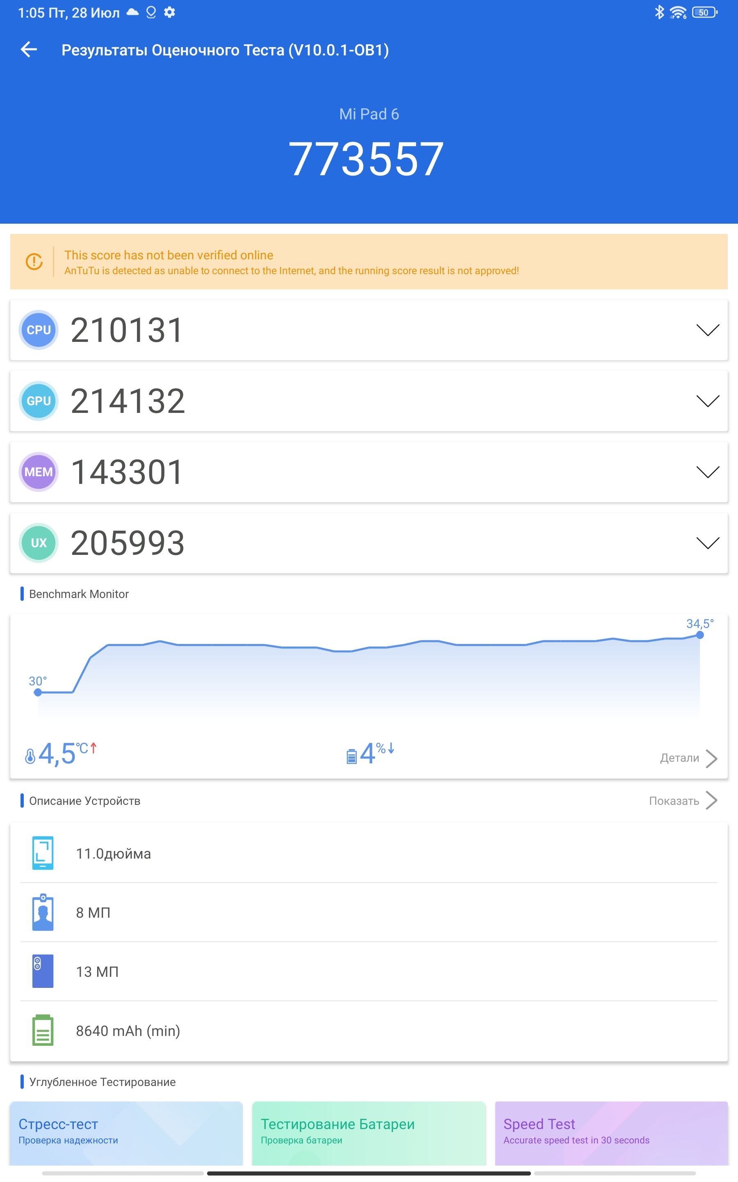Click the 13 МП rear camera row
The height and width of the screenshot is (1182, 738).
[369, 971]
